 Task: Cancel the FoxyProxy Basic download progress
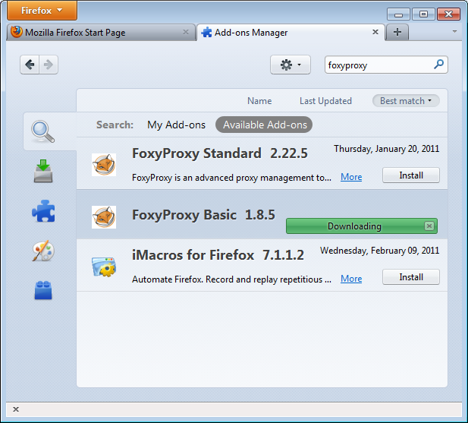[429, 226]
